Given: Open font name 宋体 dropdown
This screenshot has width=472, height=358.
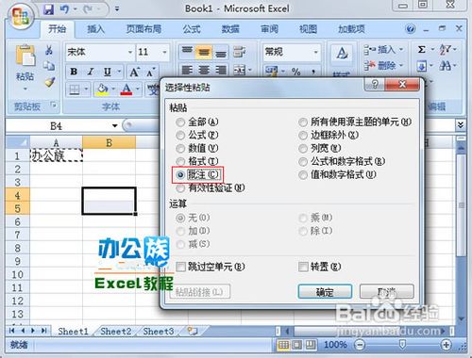Looking at the screenshot, I should click(130, 52).
